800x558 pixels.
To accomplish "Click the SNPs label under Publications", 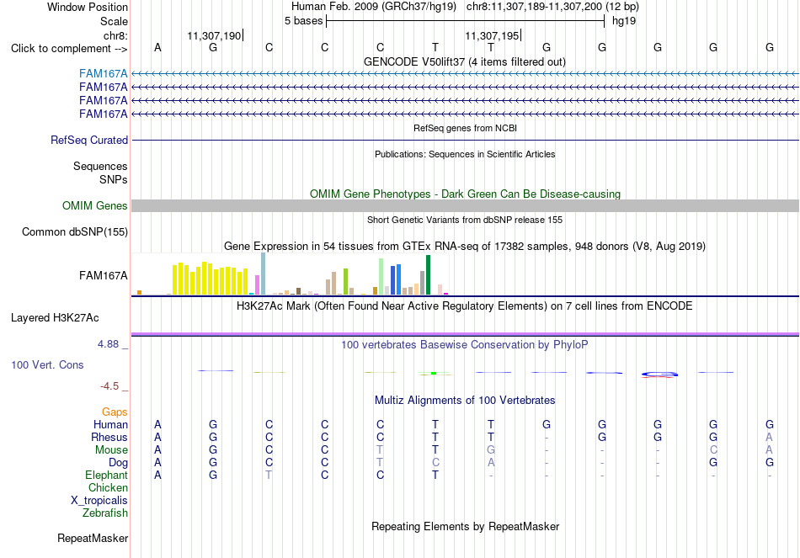I will click(114, 179).
